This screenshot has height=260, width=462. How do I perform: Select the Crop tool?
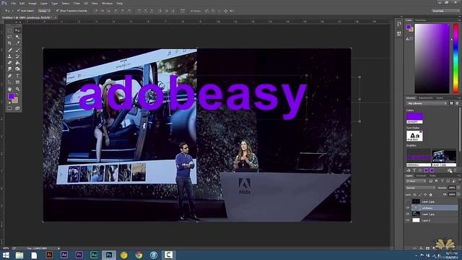9,43
